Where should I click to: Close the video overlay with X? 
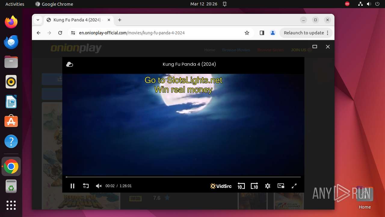[328, 47]
